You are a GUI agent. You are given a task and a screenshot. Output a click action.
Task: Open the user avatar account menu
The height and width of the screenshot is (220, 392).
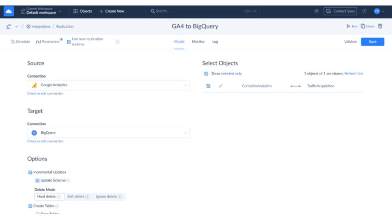tap(379, 11)
